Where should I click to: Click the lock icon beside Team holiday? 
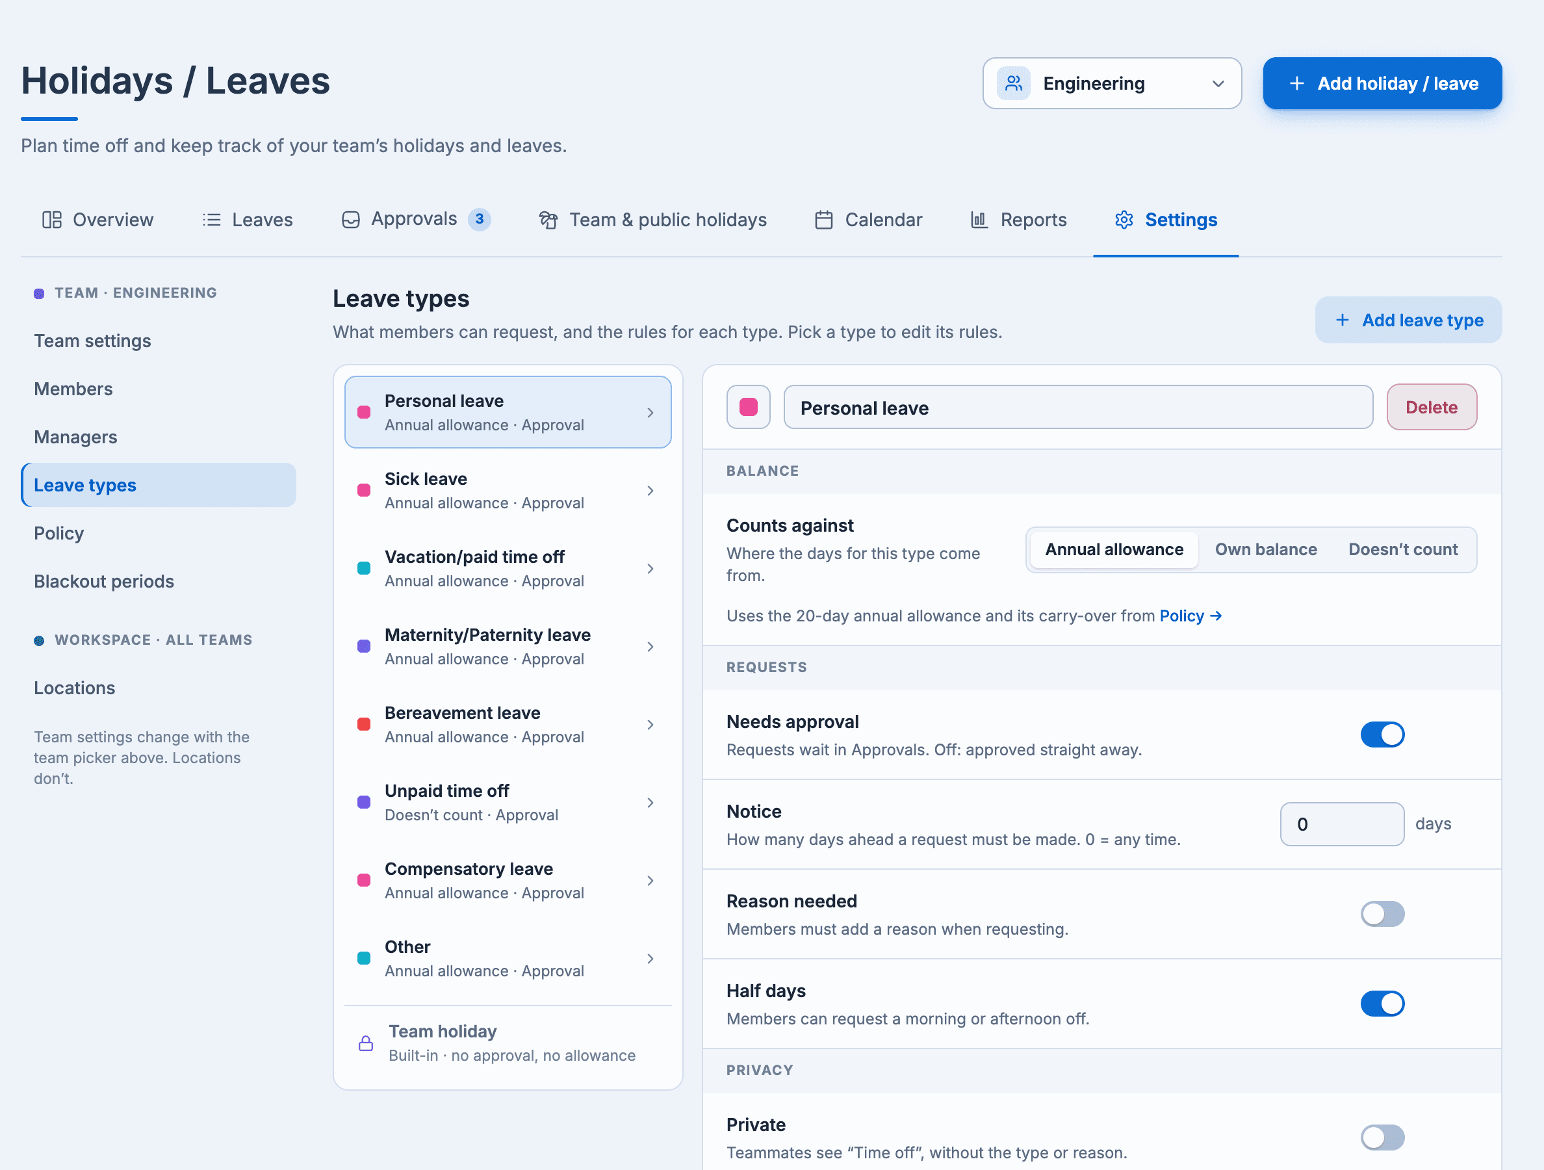coord(366,1043)
